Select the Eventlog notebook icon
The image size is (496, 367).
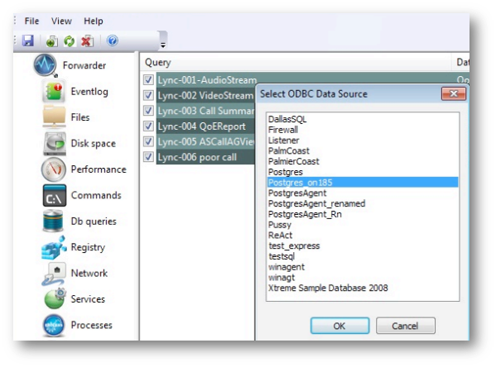click(54, 91)
